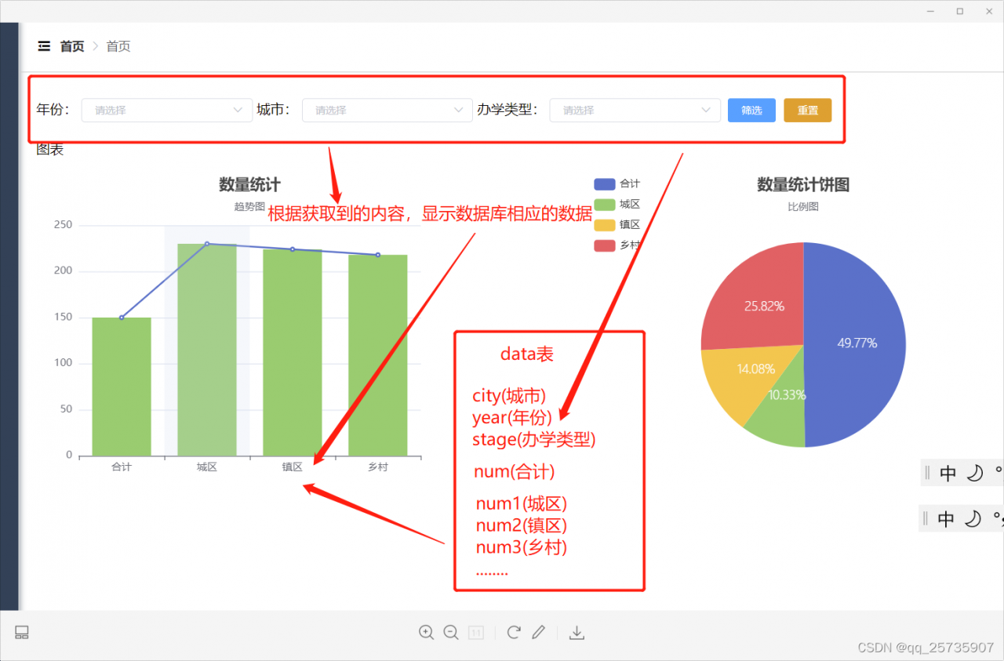The width and height of the screenshot is (1004, 661).
Task: Click the 数量统计 bar chart title
Action: tap(249, 185)
